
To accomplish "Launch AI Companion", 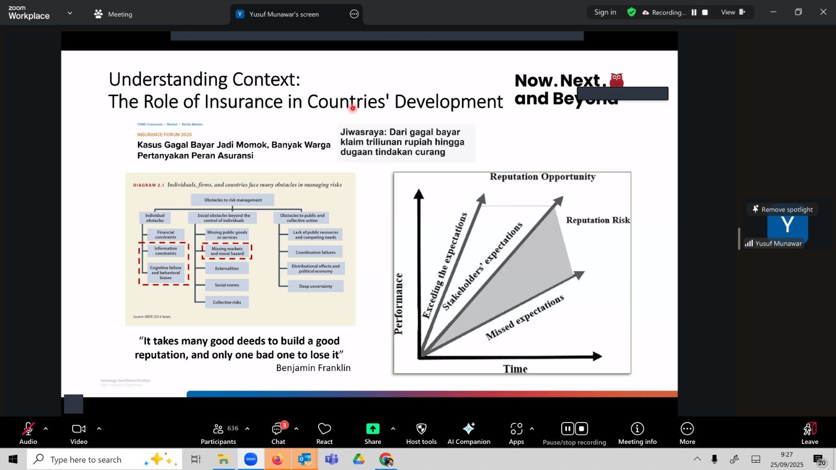I will (469, 433).
